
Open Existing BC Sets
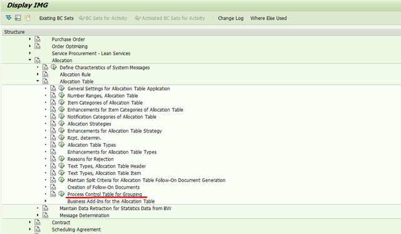click(56, 18)
